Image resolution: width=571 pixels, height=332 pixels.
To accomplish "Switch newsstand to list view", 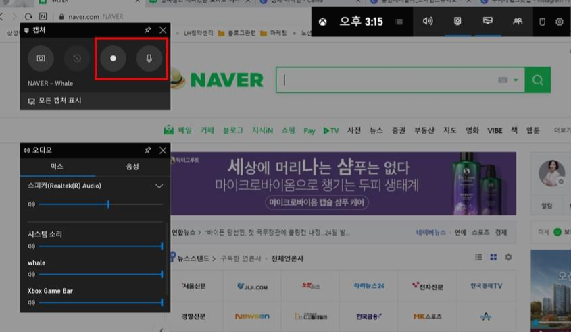I will point(478,257).
